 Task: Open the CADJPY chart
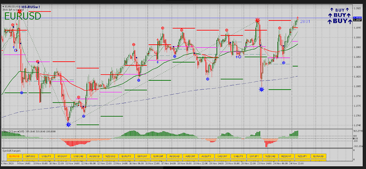click(x=238, y=156)
